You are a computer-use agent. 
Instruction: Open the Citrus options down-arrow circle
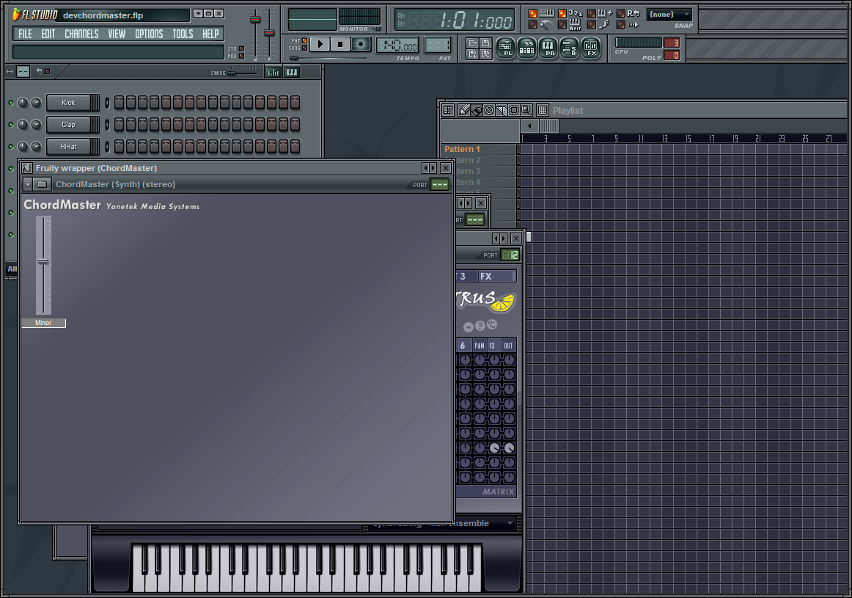(x=469, y=327)
